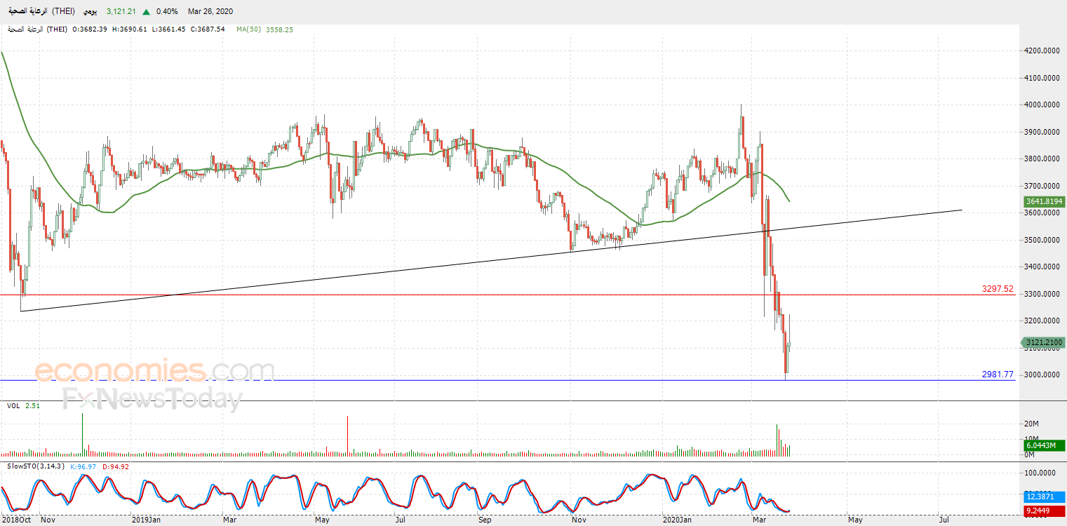Click the 3800.0000 price axis label
The width and height of the screenshot is (1067, 526).
[1043, 159]
